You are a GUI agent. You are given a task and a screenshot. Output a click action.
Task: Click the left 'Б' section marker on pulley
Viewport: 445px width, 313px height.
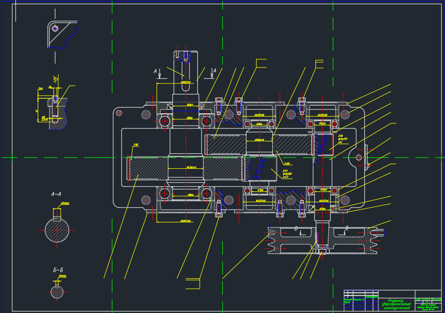pyautogui.click(x=297, y=229)
